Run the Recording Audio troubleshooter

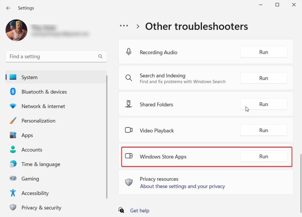click(x=263, y=52)
